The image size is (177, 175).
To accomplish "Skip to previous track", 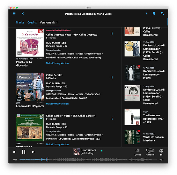I will (14, 152).
